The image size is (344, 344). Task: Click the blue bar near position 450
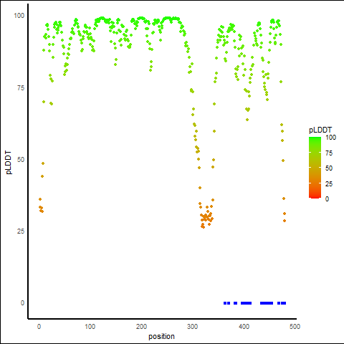[x=267, y=303]
